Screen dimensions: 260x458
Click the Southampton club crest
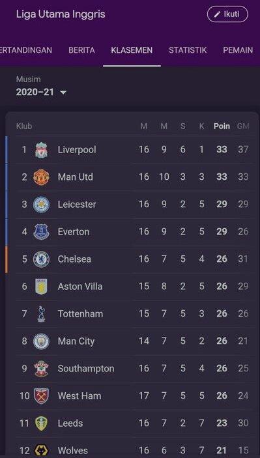(41, 369)
